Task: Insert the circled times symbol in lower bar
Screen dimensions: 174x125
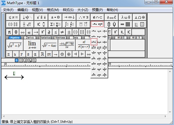Action: [62, 54]
